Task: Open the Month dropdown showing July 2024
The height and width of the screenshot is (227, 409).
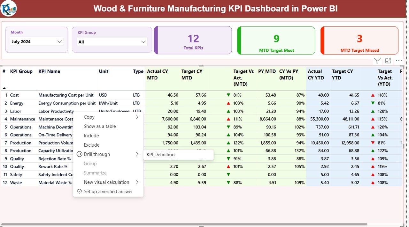Action: [x=37, y=41]
